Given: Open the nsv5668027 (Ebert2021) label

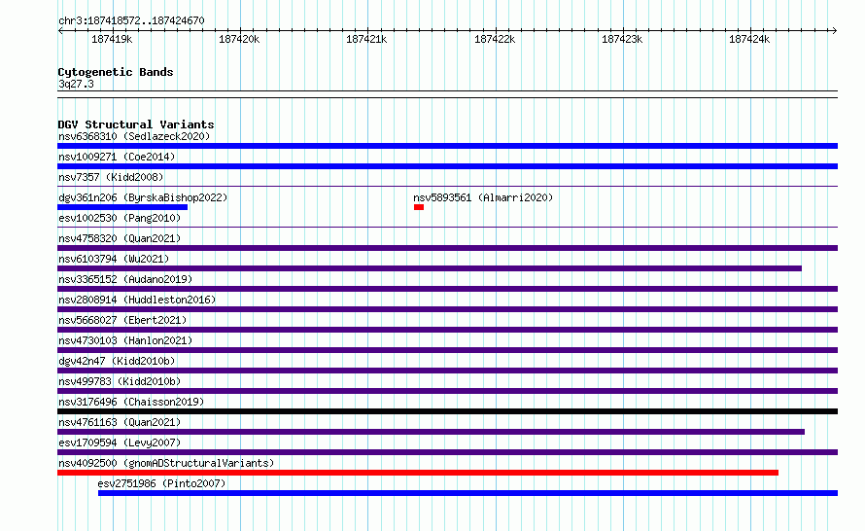Looking at the screenshot, I should tap(122, 320).
